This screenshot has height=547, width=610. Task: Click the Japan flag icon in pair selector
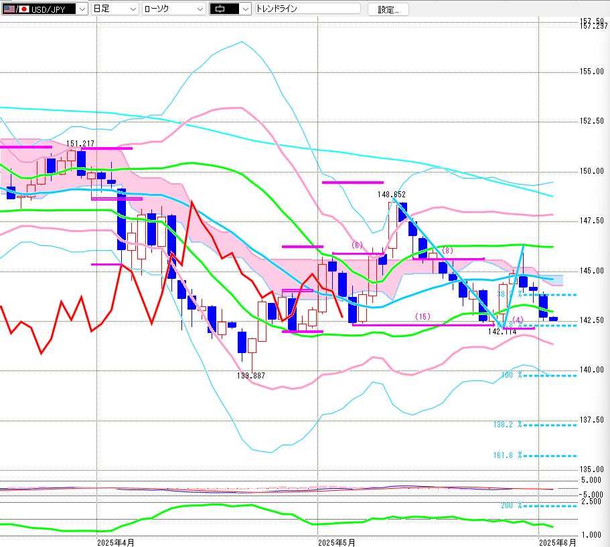24,9
